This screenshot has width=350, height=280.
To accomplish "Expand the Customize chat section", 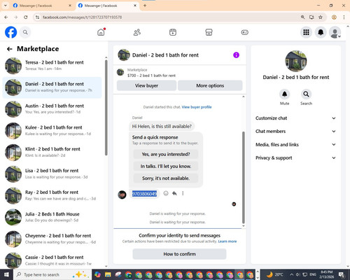I will click(295, 118).
